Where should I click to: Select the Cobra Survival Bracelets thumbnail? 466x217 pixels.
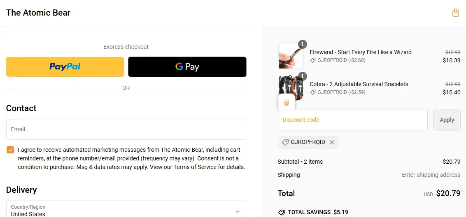[291, 86]
